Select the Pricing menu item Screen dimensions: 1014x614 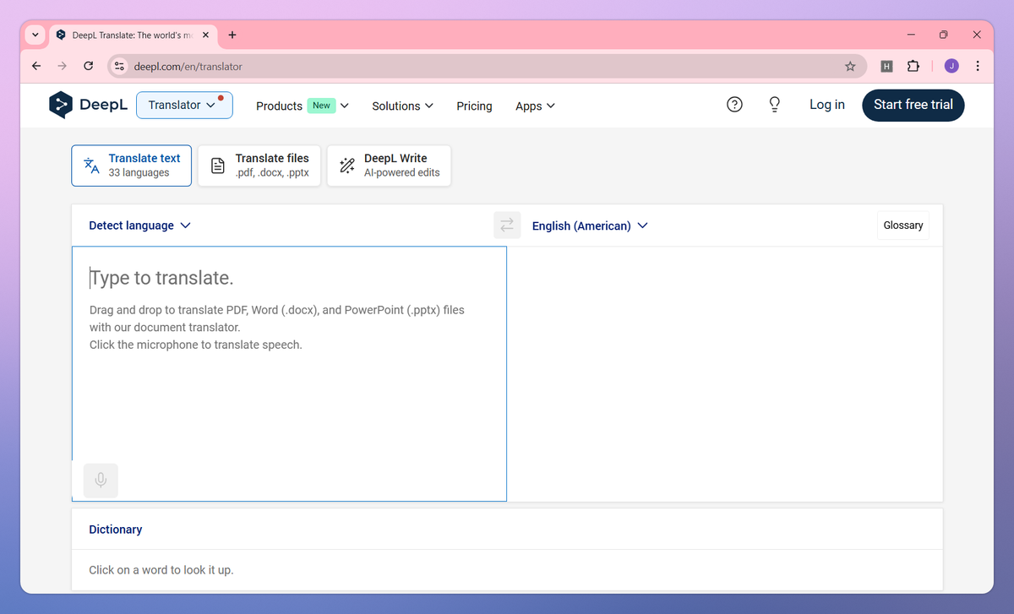(474, 106)
